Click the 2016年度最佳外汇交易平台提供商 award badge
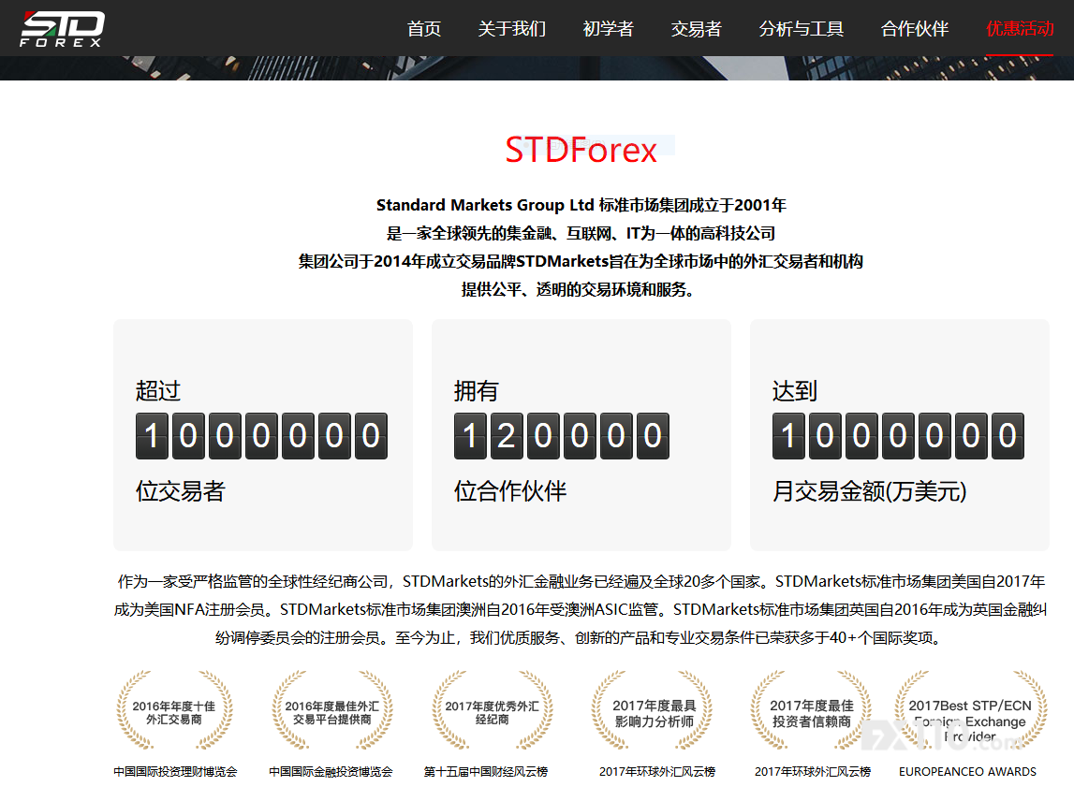1074x801 pixels. (x=332, y=711)
